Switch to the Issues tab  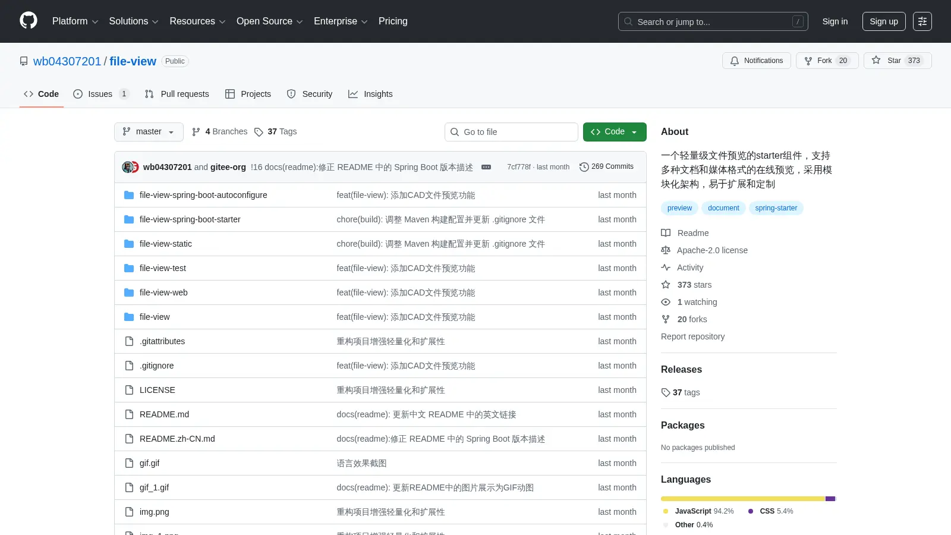pos(100,94)
